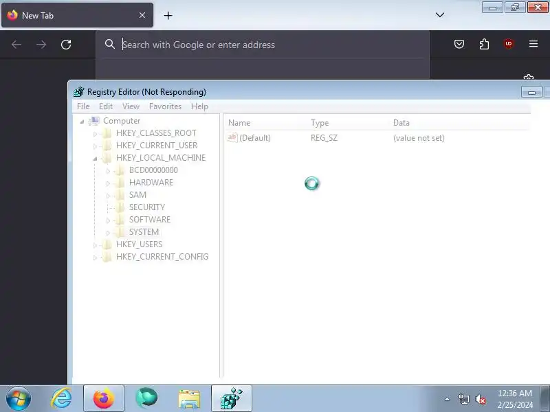The height and width of the screenshot is (412, 550).
Task: Open a new Firefox tab with plus
Action: [168, 15]
